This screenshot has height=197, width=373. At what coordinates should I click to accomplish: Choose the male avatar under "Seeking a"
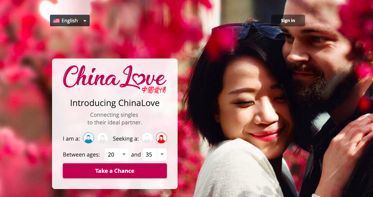pos(147,138)
